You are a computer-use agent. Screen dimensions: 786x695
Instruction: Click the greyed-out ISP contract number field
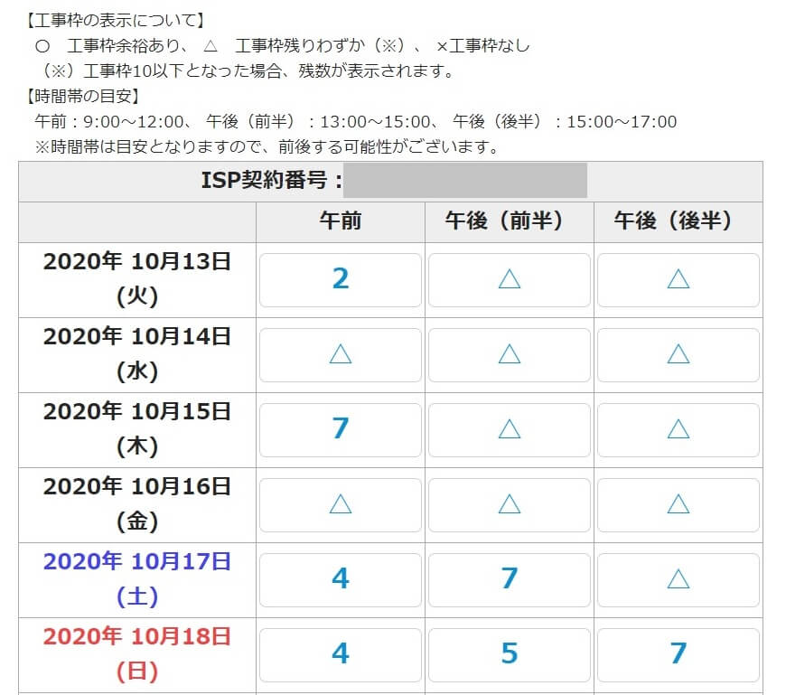click(x=465, y=180)
